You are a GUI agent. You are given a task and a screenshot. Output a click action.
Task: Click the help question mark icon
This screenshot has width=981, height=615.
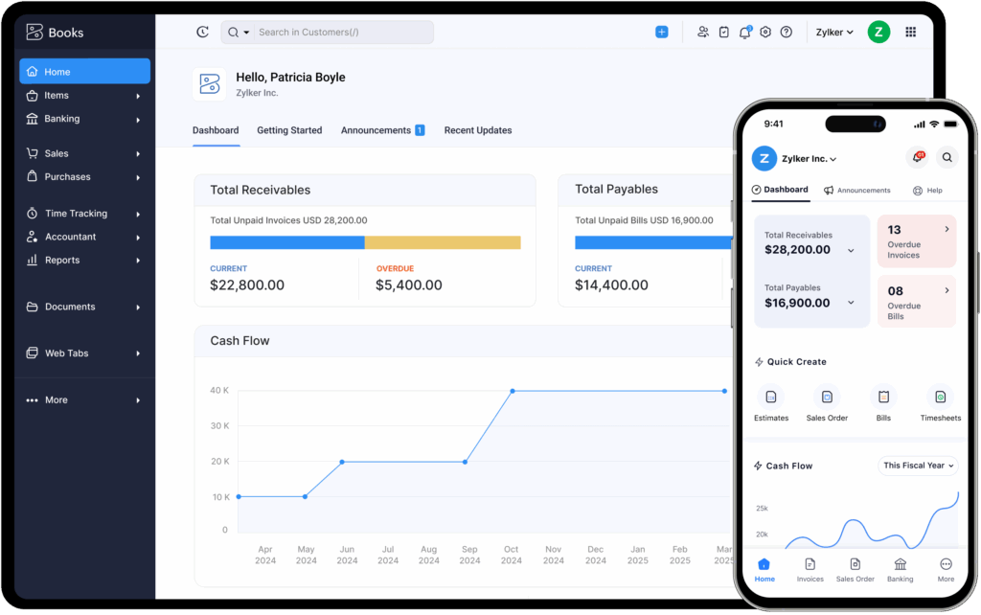pyautogui.click(x=787, y=33)
